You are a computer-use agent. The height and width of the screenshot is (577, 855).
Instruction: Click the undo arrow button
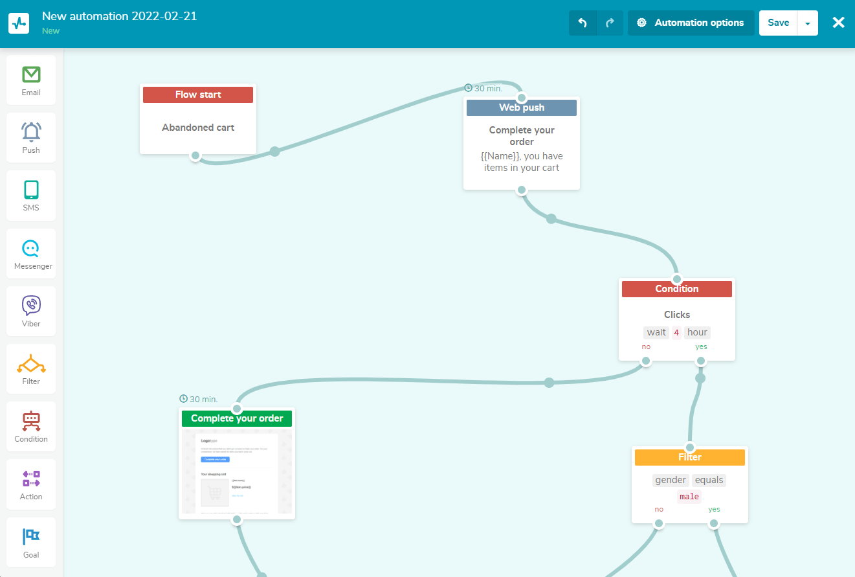point(583,23)
